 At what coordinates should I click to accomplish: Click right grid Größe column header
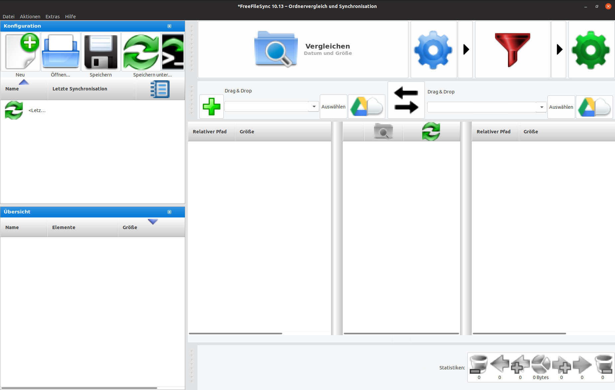[x=567, y=132]
